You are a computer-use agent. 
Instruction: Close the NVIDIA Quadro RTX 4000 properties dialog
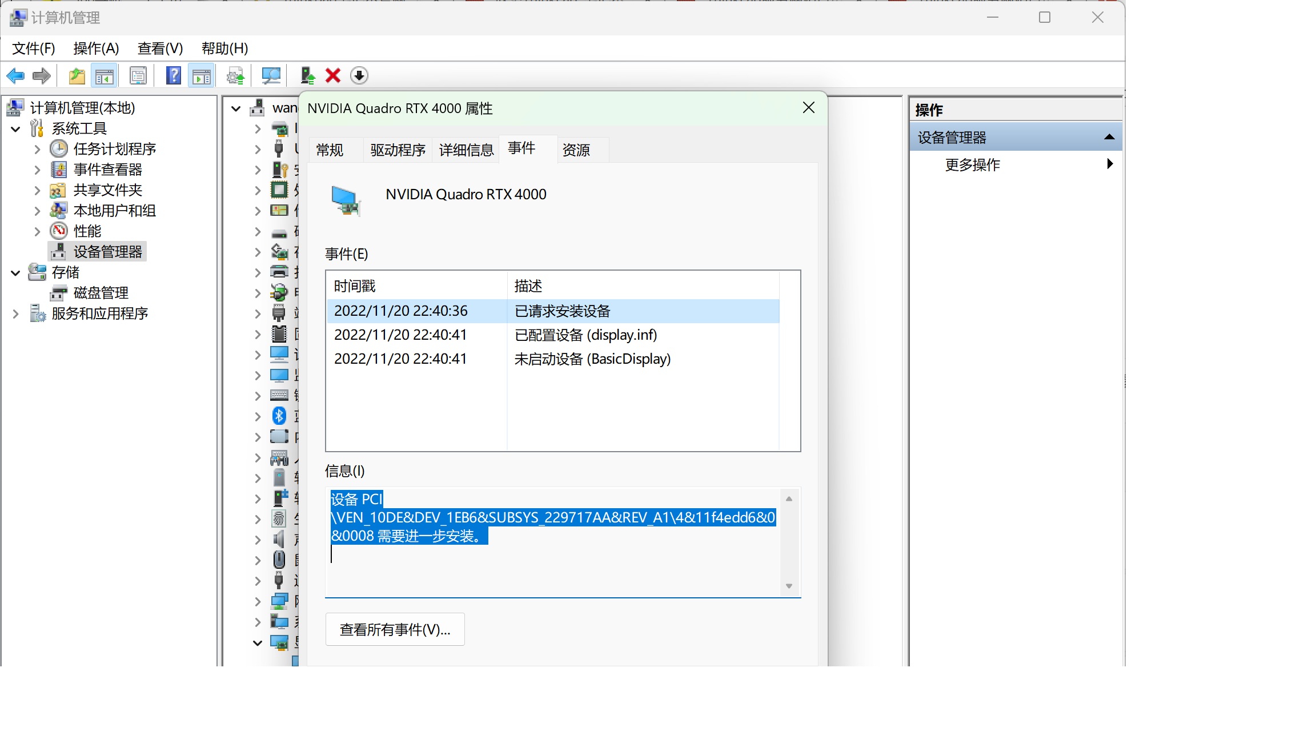coord(809,108)
